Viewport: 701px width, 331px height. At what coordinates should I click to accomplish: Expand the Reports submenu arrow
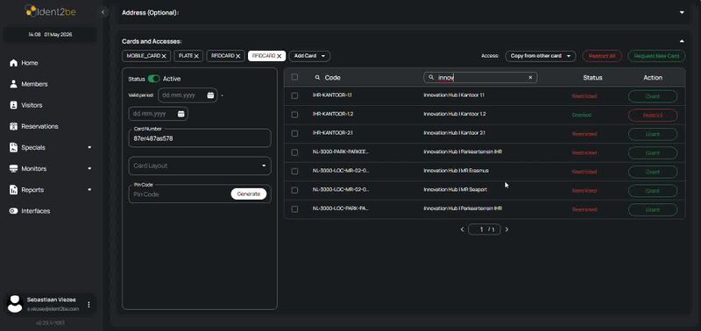[x=89, y=190]
